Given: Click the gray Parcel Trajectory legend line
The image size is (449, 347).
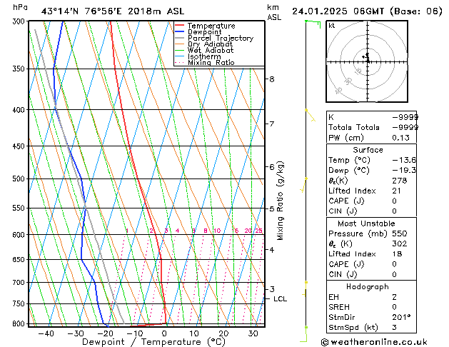Looking at the screenshot, I should [179, 38].
